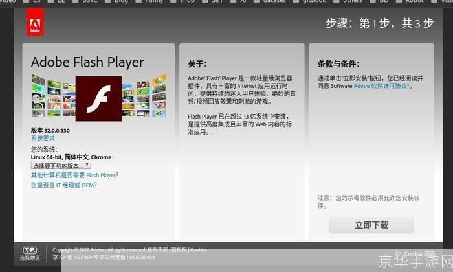Open '其他计算机是否需要 Flash Player?' link
The image size is (453, 272).
point(75,175)
